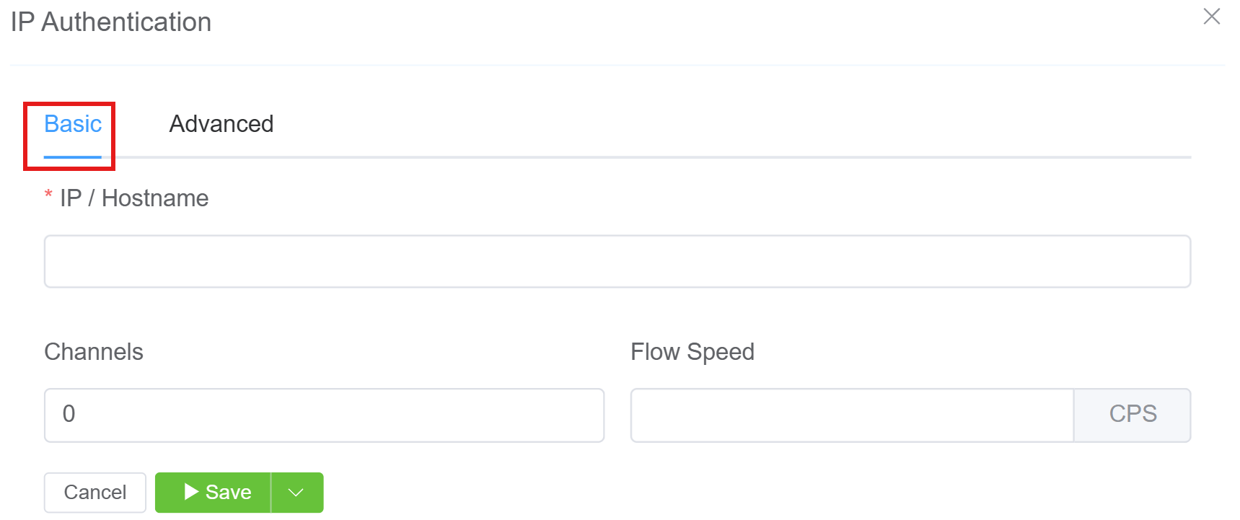Screen dimensions: 1240x520
Task: Focus the Flow Speed input box
Action: (x=851, y=415)
